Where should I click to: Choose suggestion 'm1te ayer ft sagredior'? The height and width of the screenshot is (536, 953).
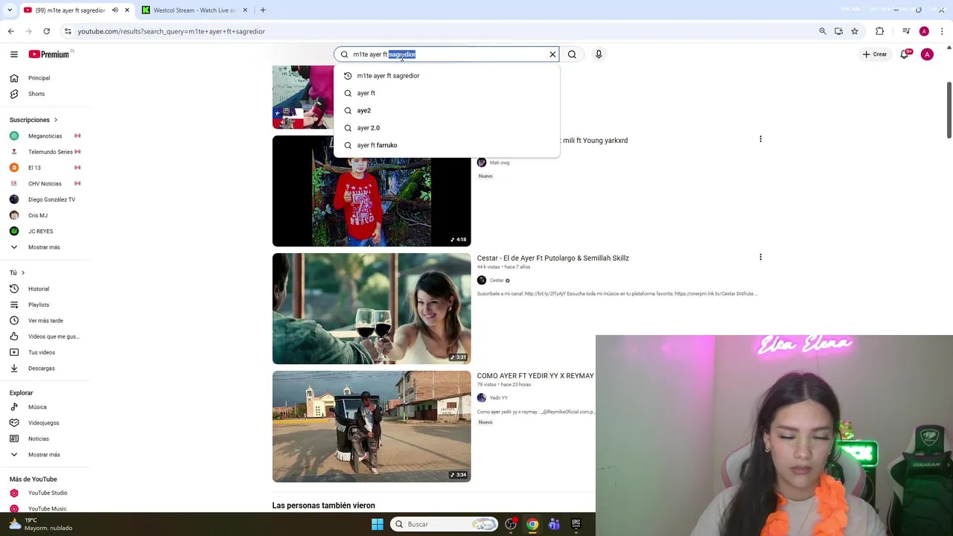pos(447,76)
